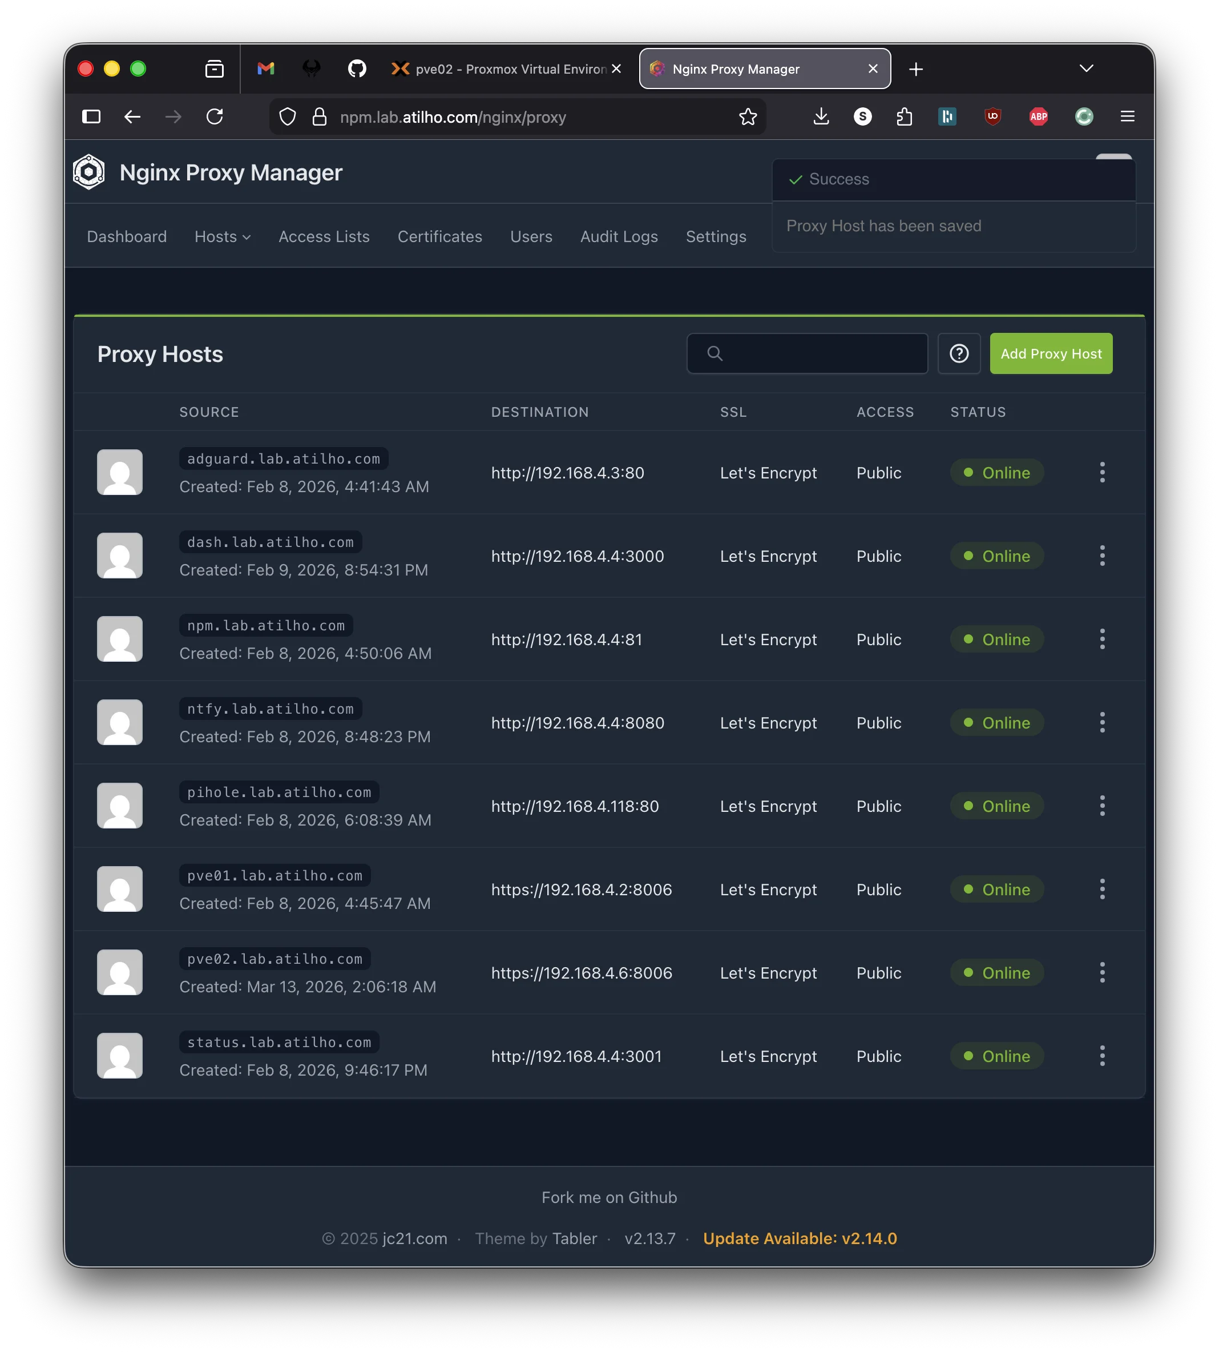Expand the Hosts navigation dropdown
The width and height of the screenshot is (1219, 1352).
click(x=223, y=236)
